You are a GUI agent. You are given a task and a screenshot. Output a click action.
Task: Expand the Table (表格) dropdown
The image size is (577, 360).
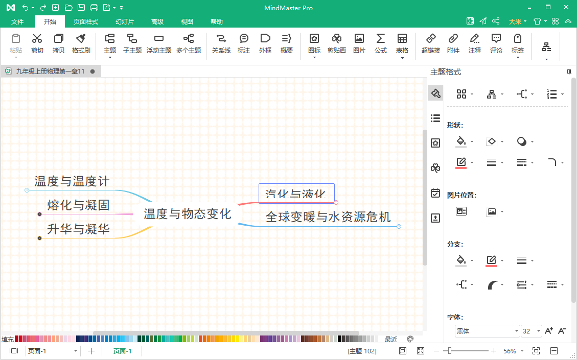click(x=402, y=58)
